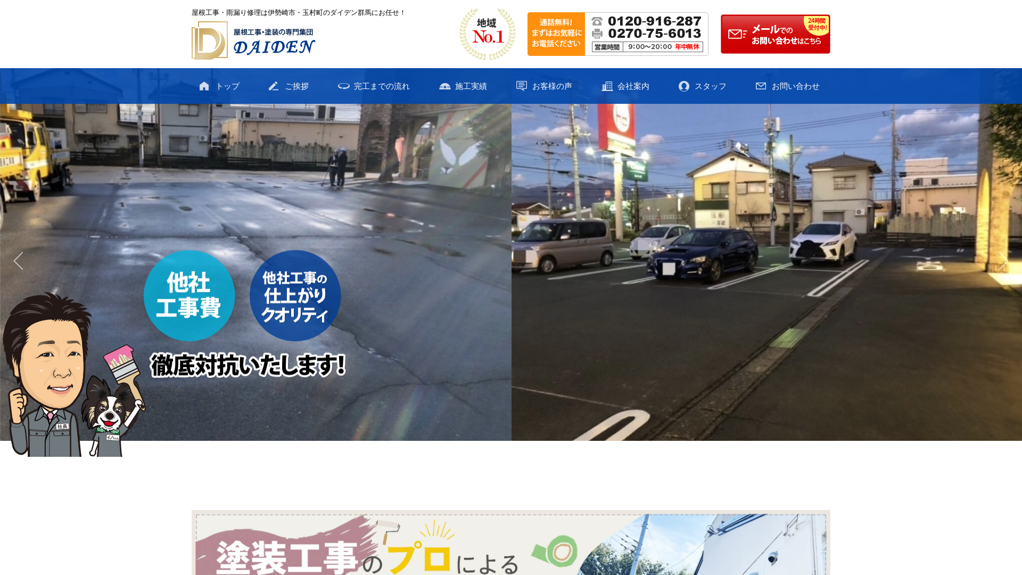This screenshot has width=1022, height=575.
Task: Show previous slide with left arrow
Action: [x=18, y=261]
